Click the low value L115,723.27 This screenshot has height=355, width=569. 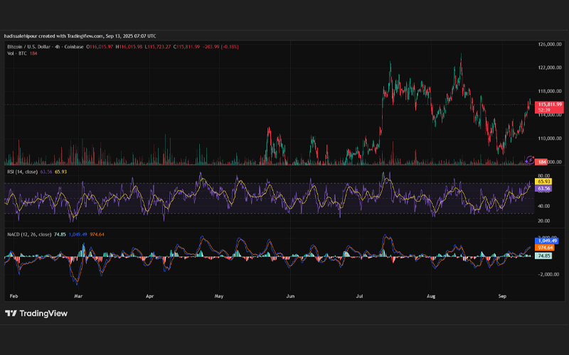[158, 47]
